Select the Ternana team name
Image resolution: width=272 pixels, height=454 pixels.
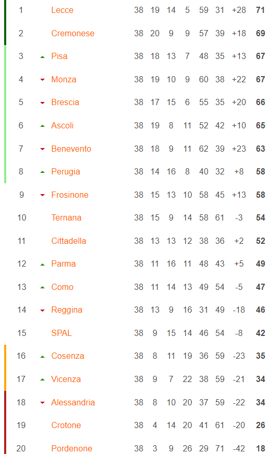tap(66, 218)
